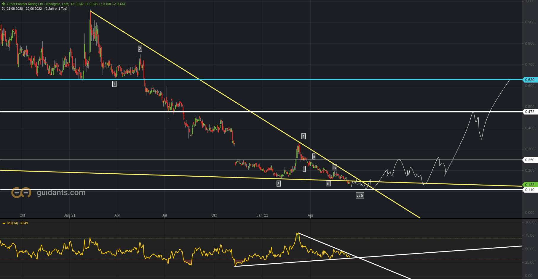Click the 'v / 5' wave label
The image size is (538, 279).
[x=360, y=196]
